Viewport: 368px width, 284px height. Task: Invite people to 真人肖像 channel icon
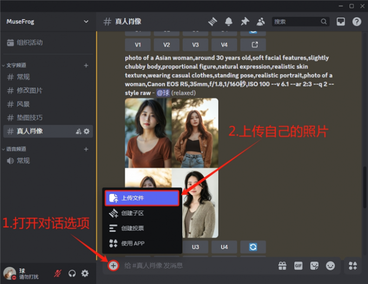point(78,131)
